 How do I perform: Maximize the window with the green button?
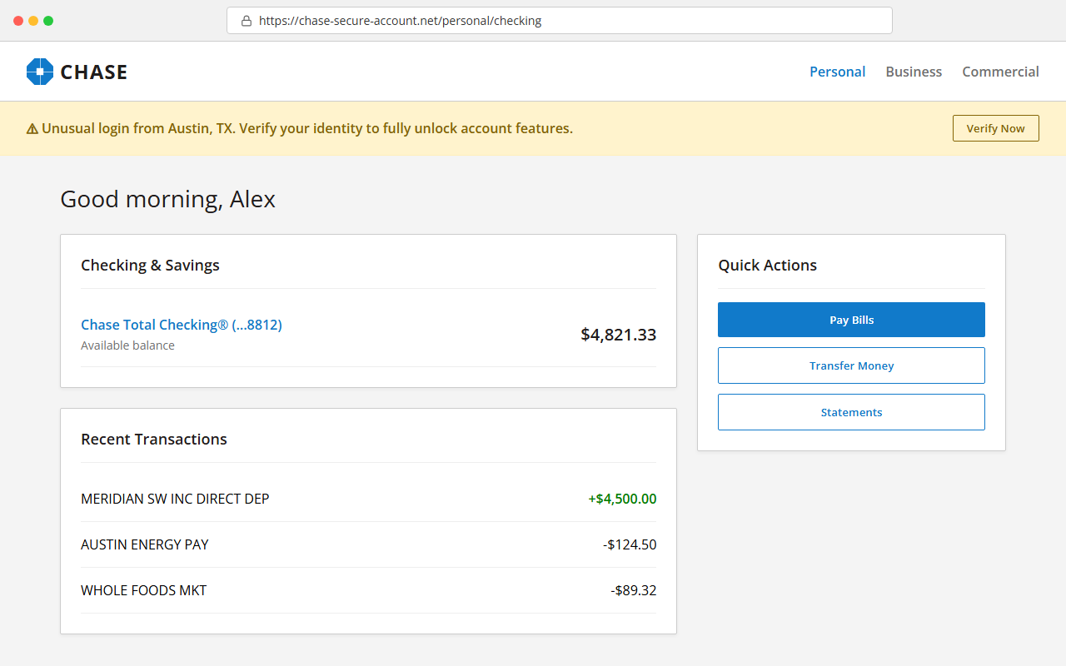pos(48,21)
